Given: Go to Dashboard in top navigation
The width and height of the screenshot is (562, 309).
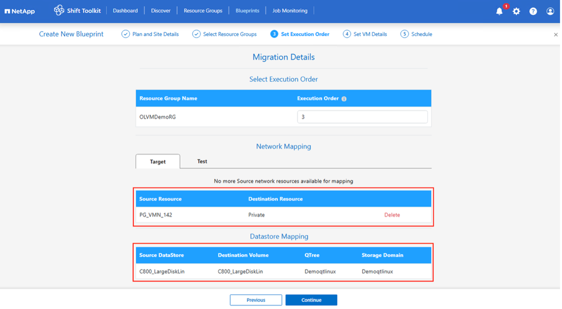Looking at the screenshot, I should (x=125, y=11).
